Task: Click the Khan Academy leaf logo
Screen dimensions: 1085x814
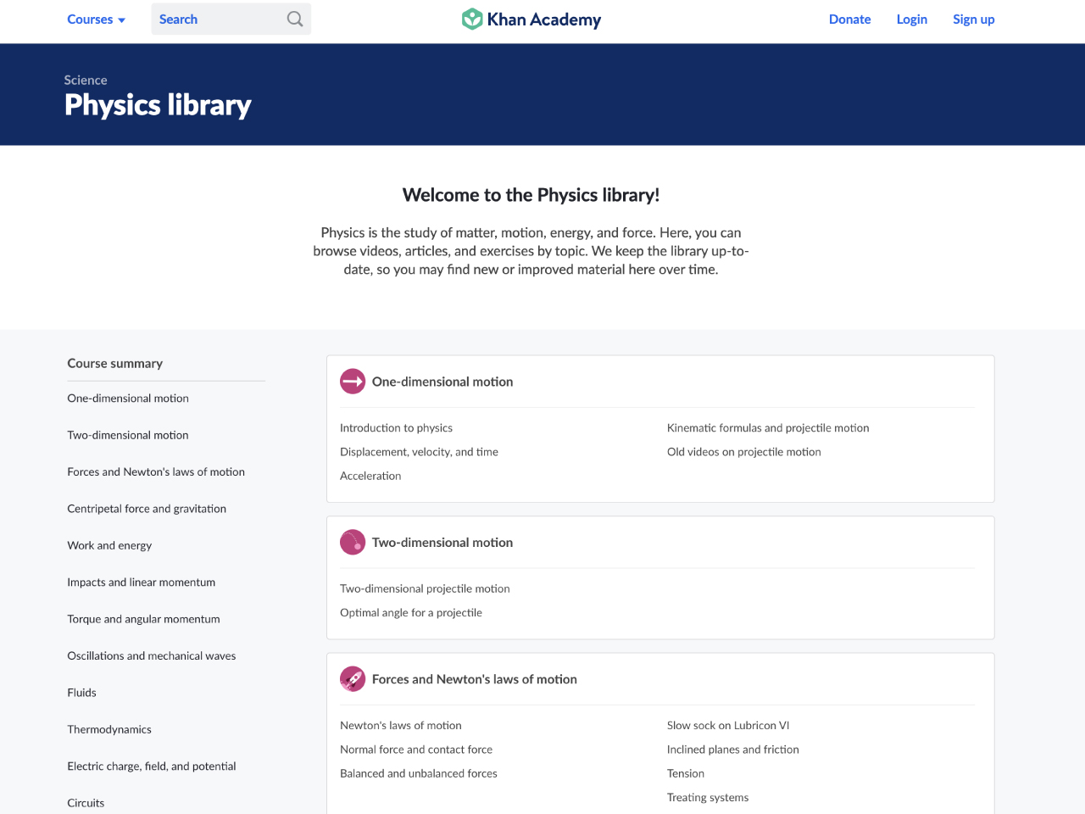Action: [471, 19]
